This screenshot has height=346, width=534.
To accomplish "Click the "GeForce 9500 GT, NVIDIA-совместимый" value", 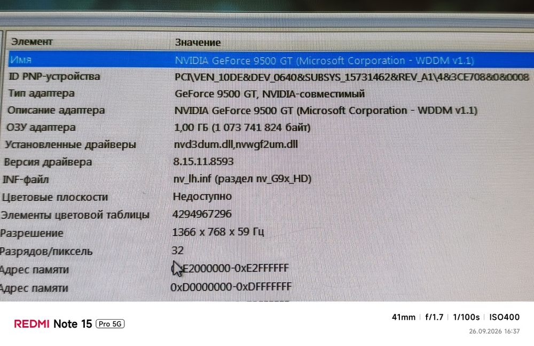I will 269,93.
